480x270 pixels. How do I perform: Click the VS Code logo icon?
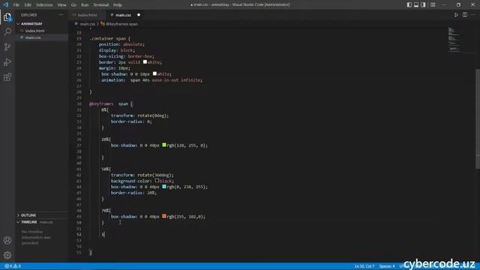(x=5, y=4)
